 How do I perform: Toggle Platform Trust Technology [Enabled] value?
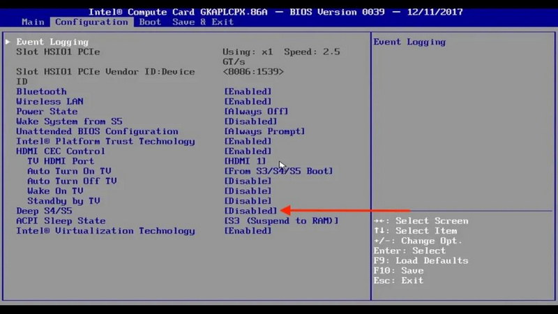coord(248,142)
